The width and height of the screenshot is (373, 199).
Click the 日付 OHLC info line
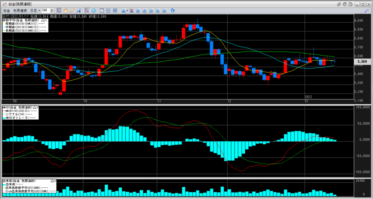pyautogui.click(x=54, y=16)
